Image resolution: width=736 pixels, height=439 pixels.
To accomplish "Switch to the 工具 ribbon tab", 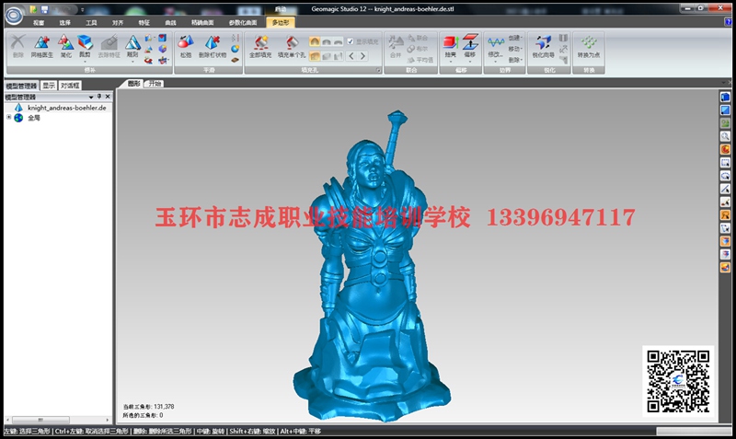I will pos(91,22).
